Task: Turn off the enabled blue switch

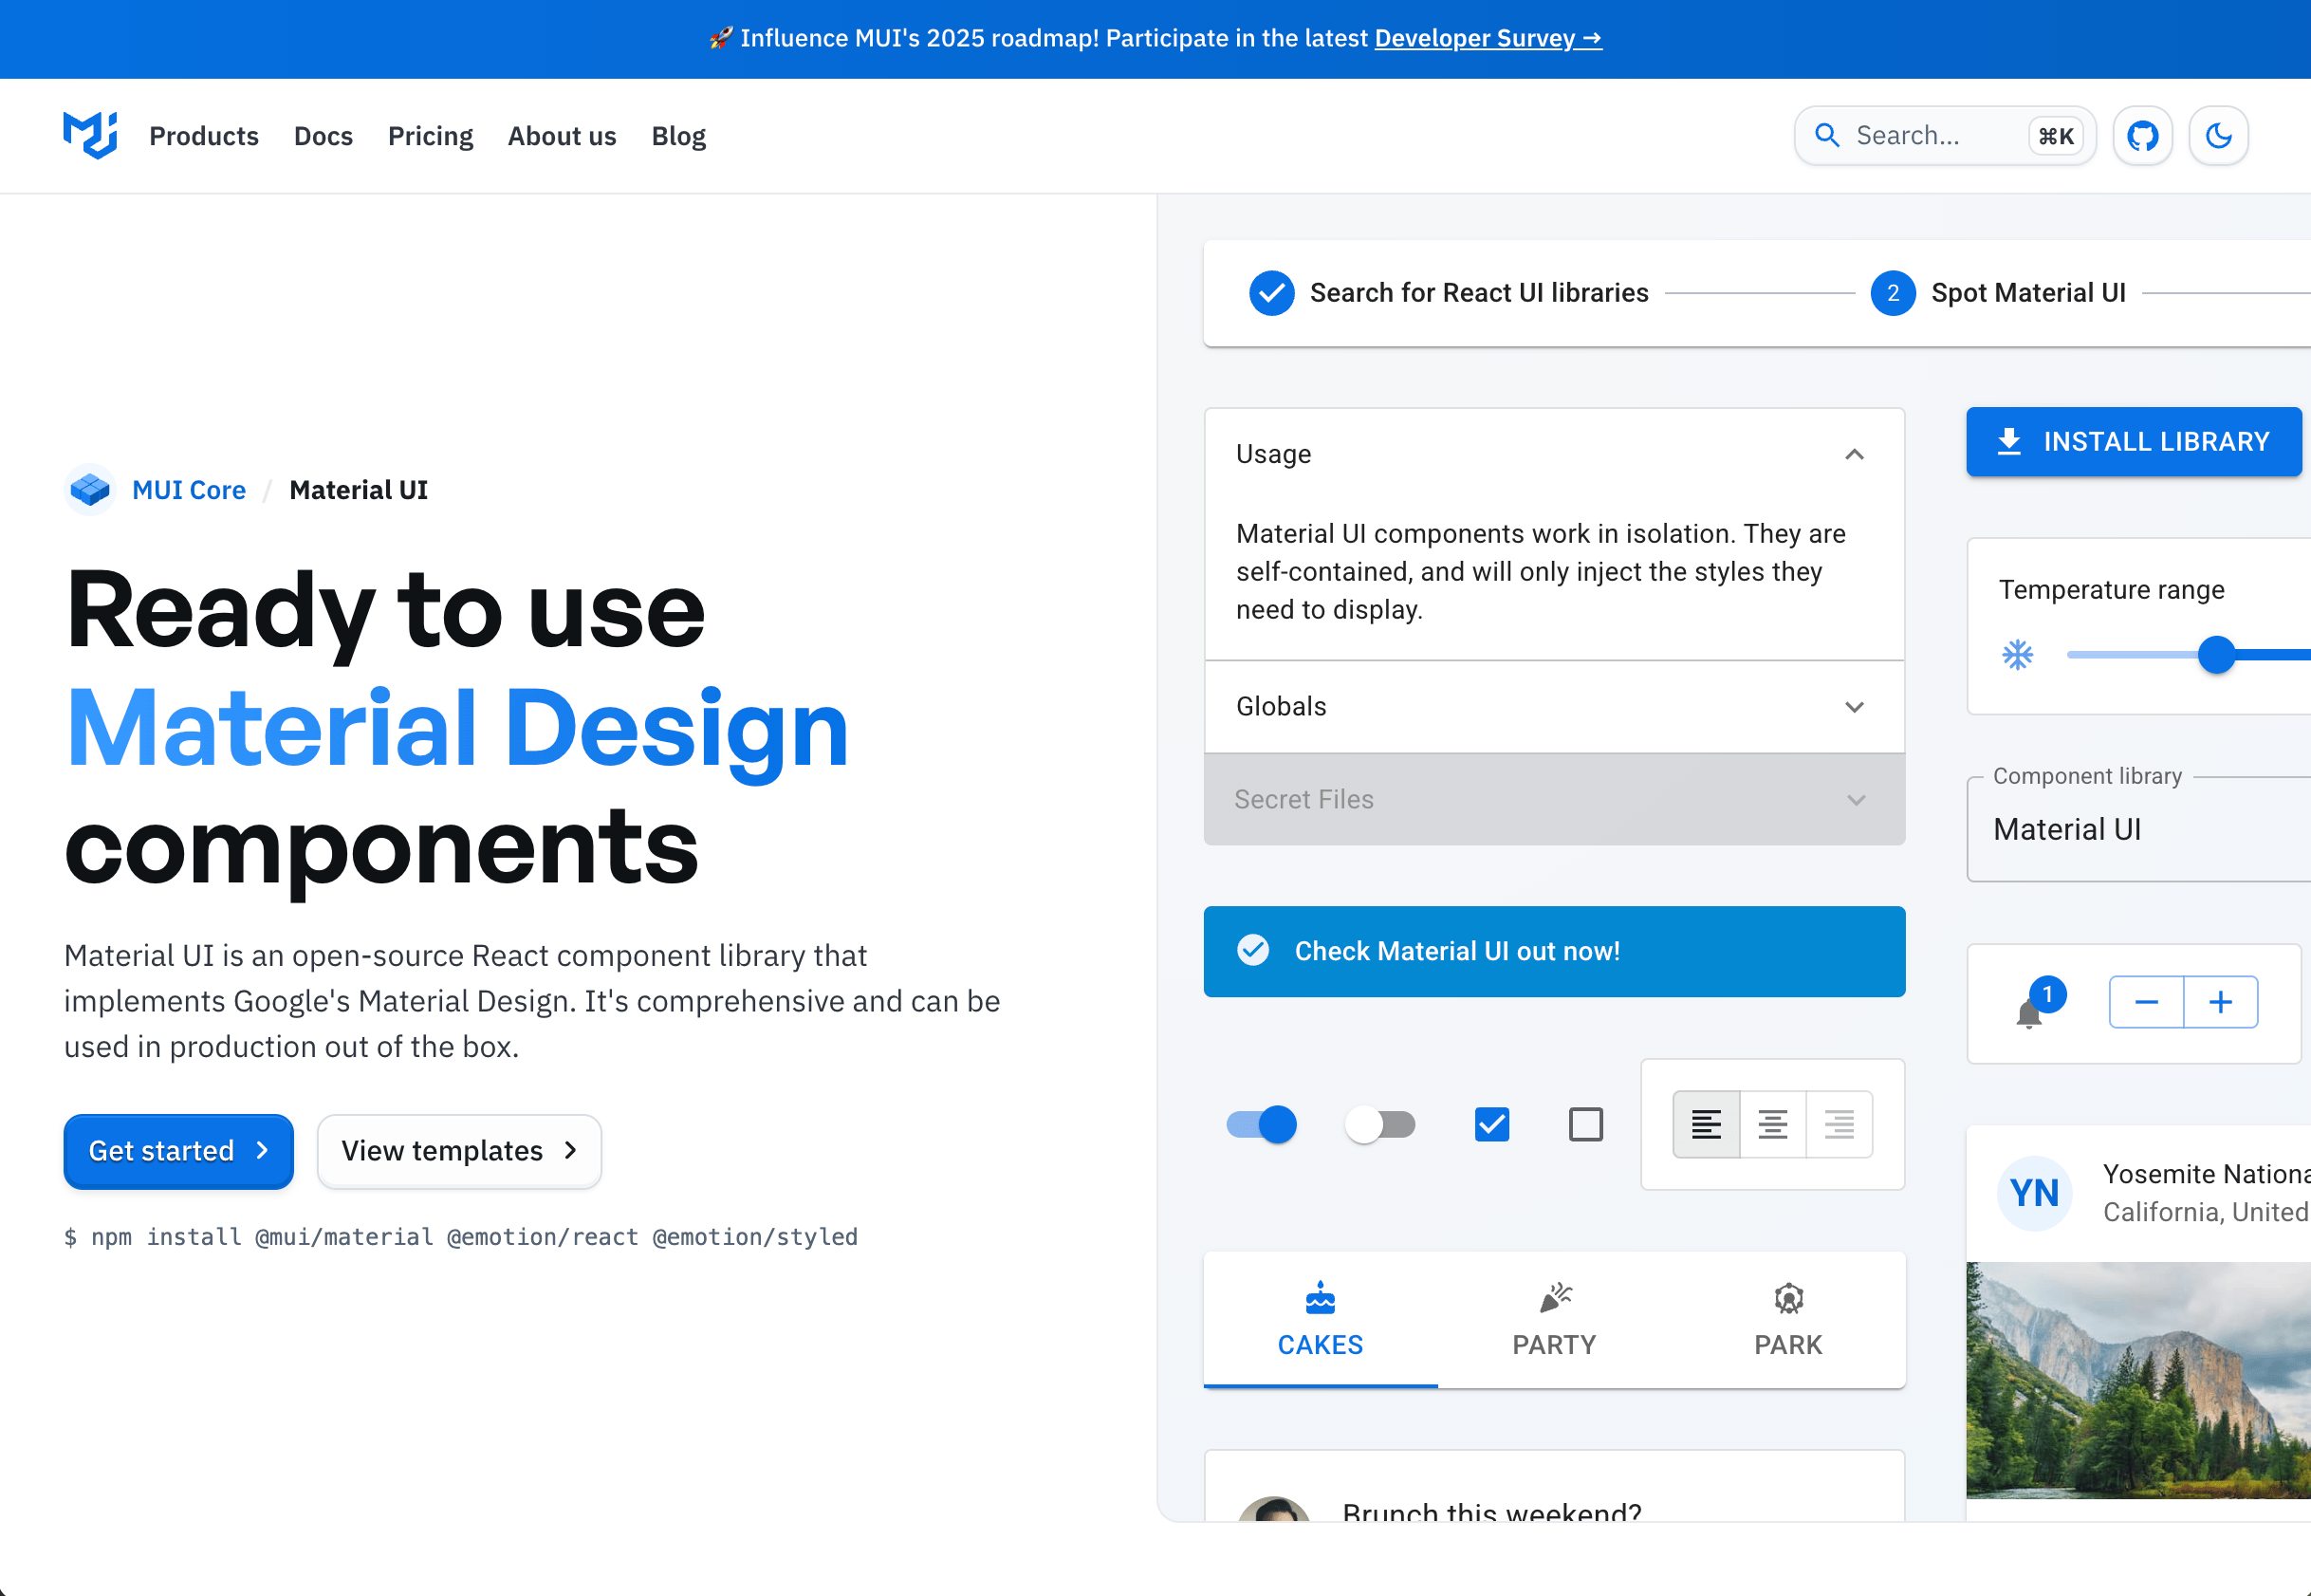Action: (1262, 1124)
